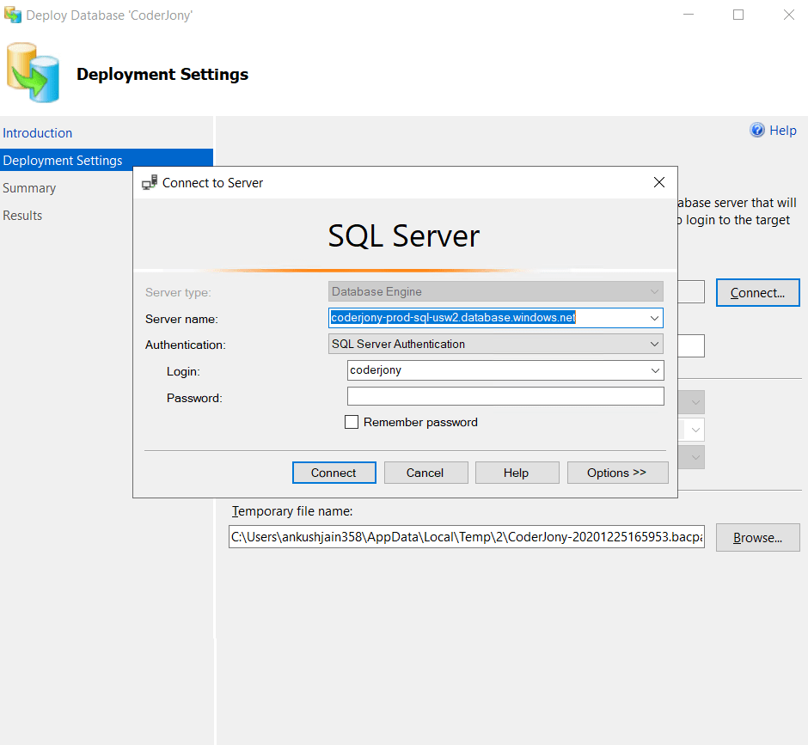The image size is (808, 745).
Task: Open the Server name dropdown
Action: [655, 318]
